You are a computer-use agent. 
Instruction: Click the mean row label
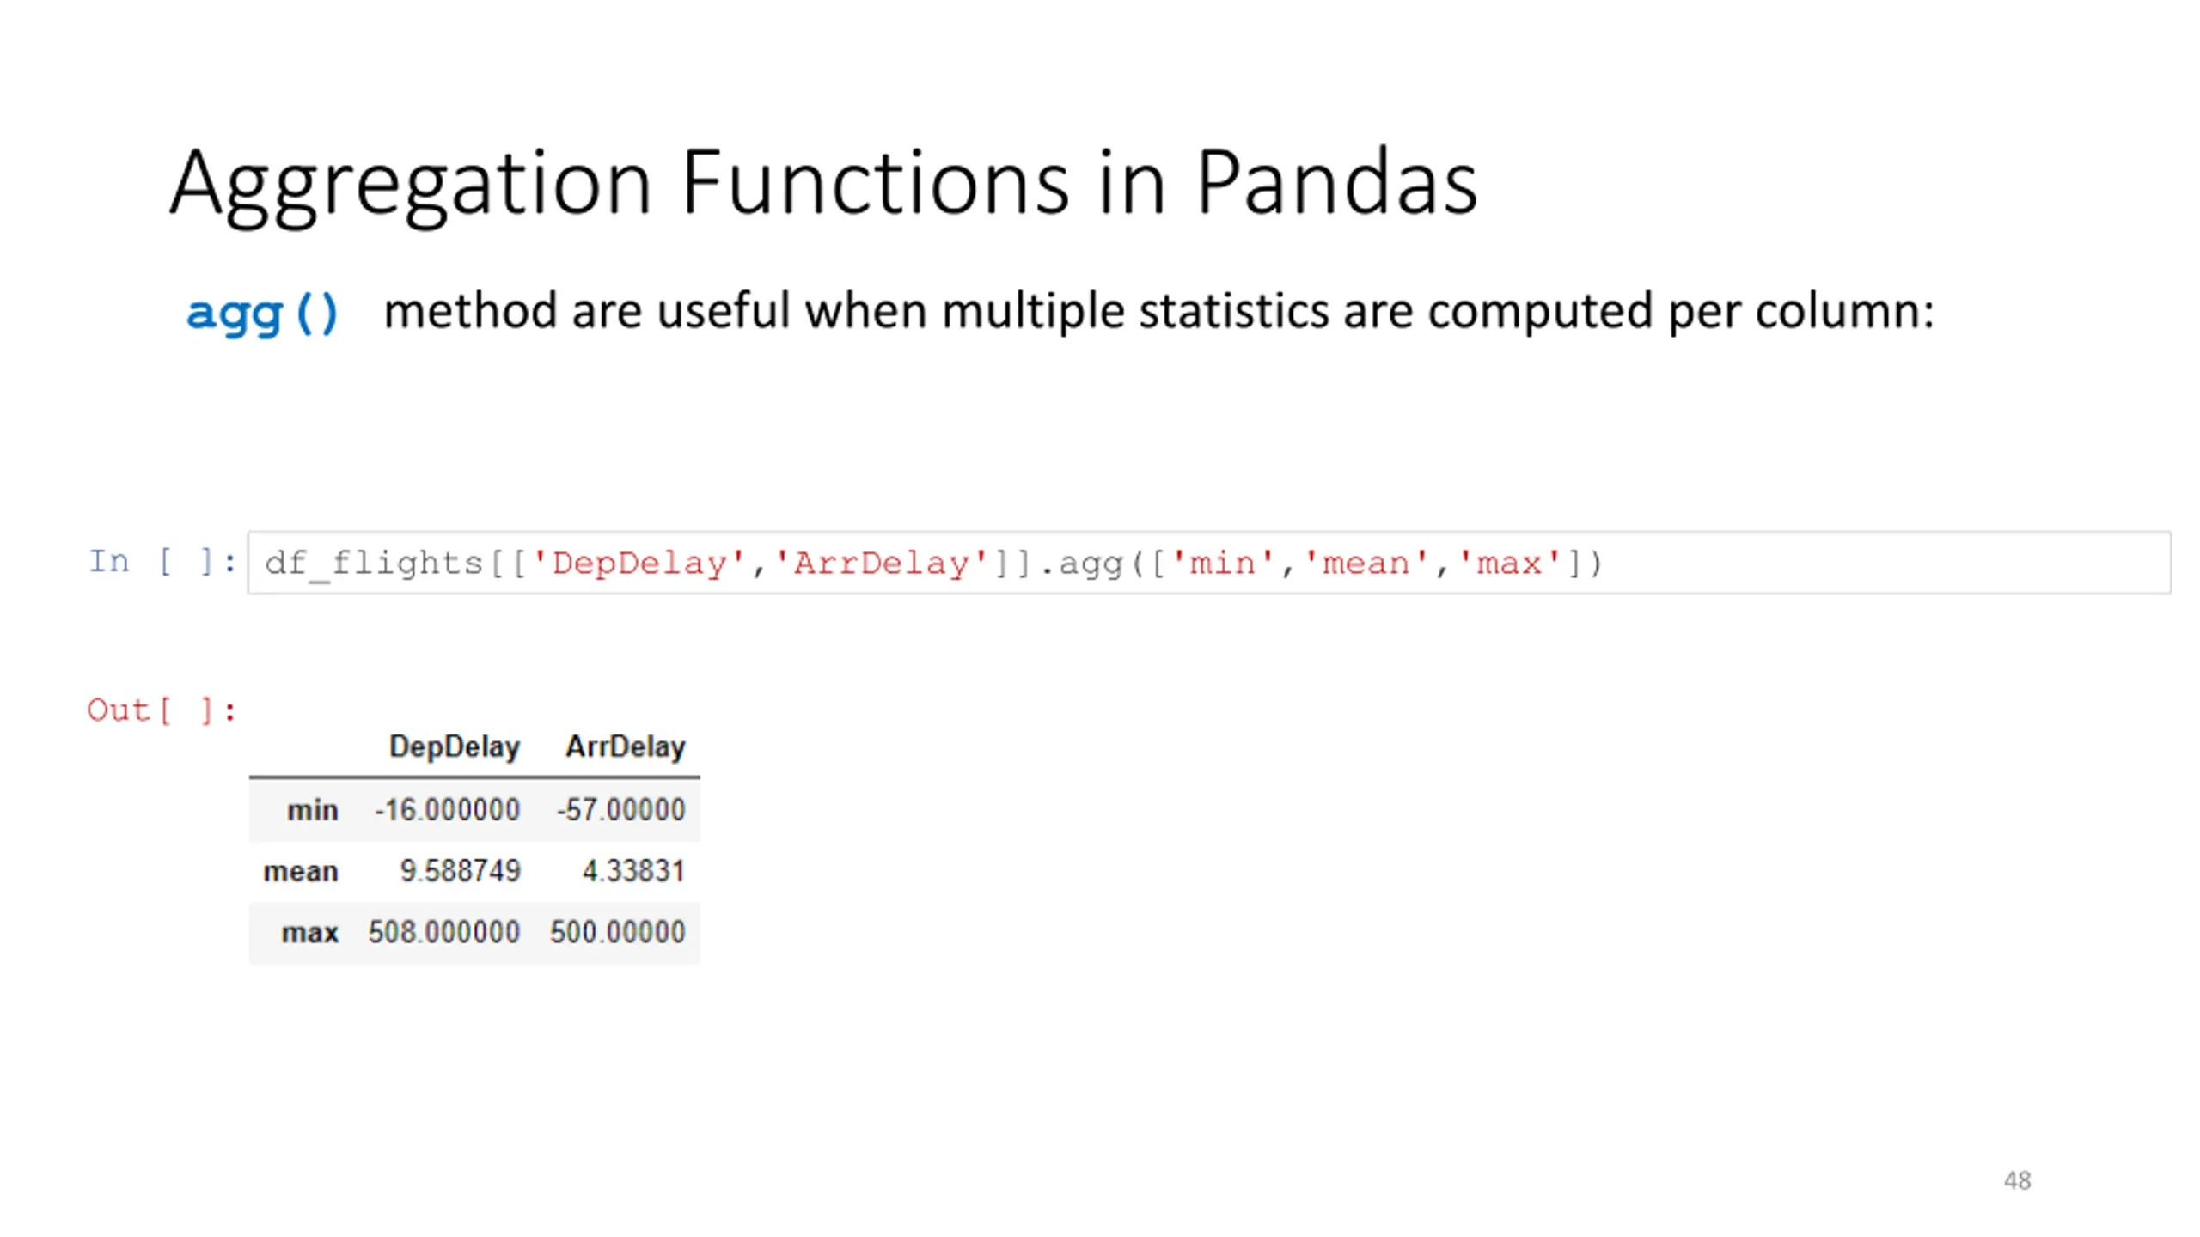[x=300, y=871]
